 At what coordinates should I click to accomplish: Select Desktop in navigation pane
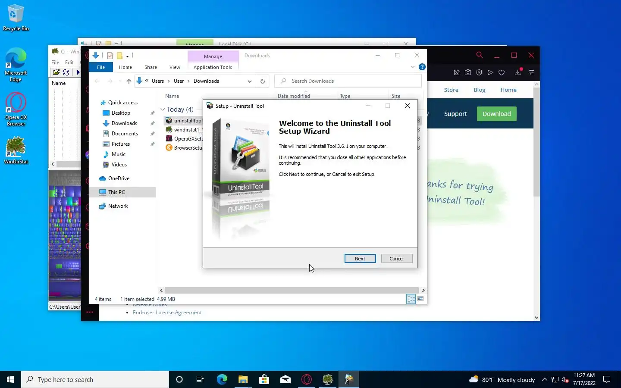pos(121,113)
